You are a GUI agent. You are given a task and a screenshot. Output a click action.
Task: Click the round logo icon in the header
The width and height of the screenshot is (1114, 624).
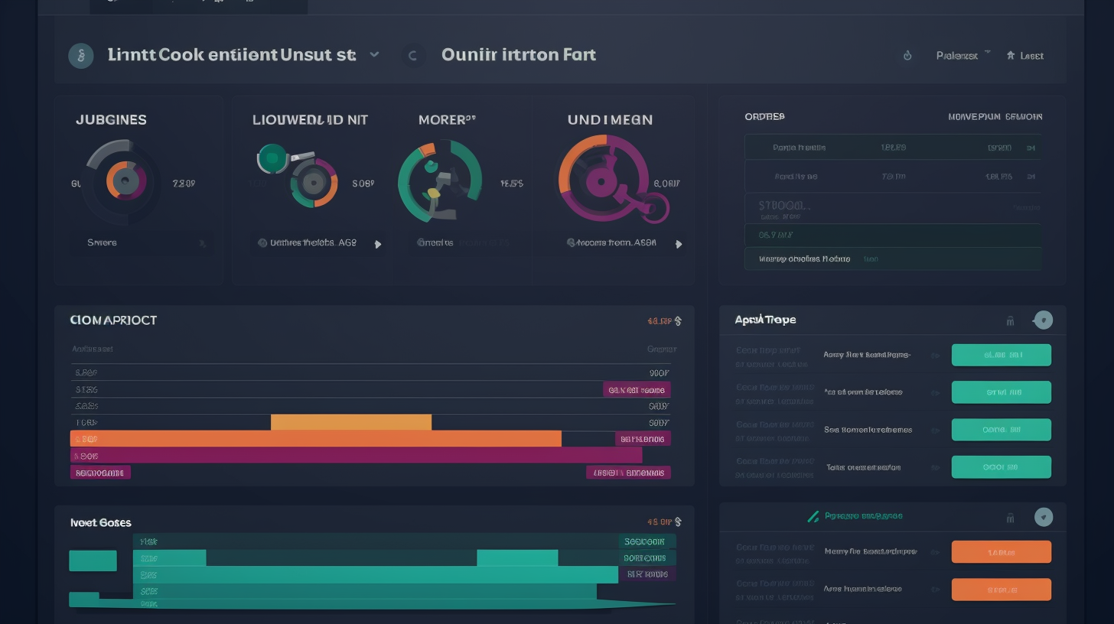81,56
